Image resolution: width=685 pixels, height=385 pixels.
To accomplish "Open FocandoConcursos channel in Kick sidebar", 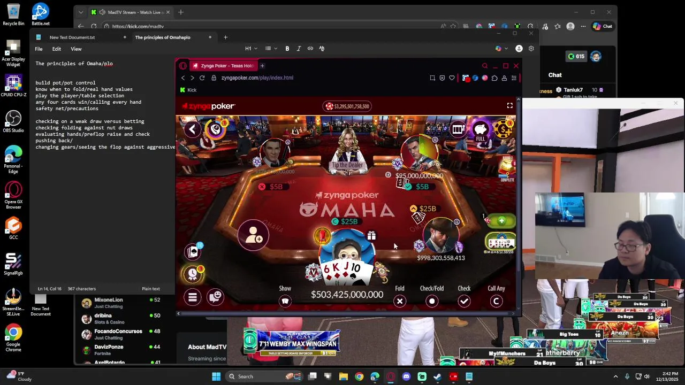I will coord(121,334).
